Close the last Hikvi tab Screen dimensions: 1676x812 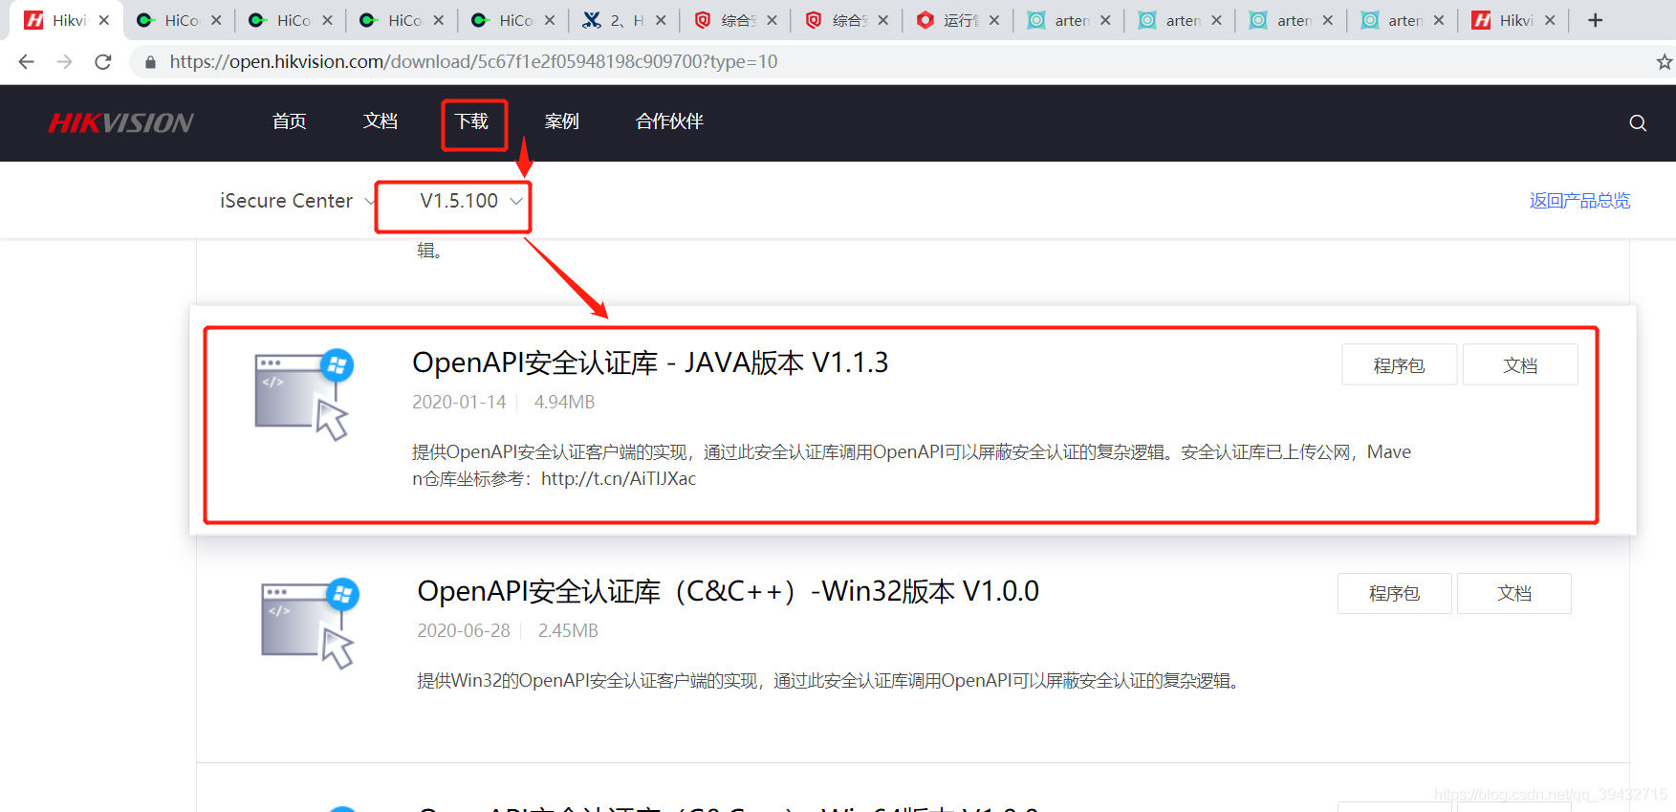(1550, 20)
